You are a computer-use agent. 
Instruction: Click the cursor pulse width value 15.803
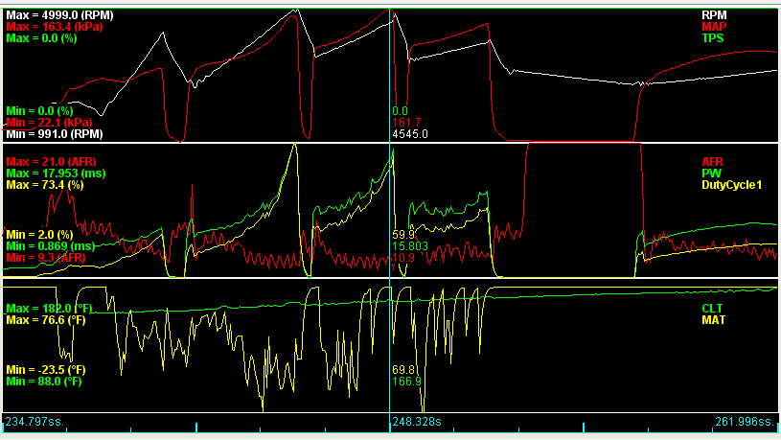410,245
